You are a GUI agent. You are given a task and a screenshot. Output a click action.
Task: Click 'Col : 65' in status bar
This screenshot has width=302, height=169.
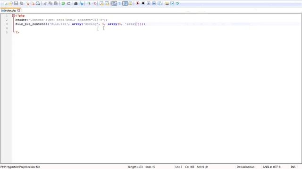point(190,167)
